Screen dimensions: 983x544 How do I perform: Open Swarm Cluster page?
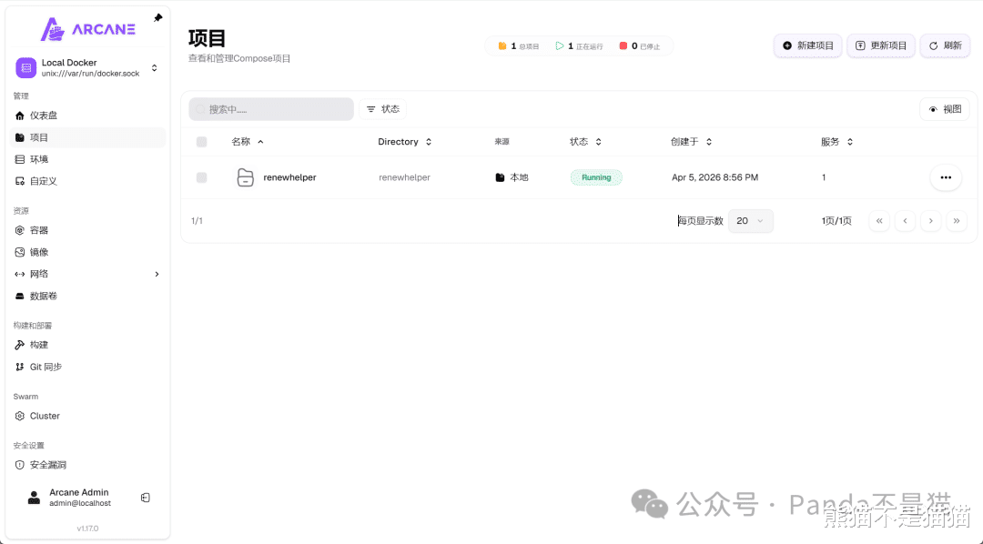pos(87,416)
